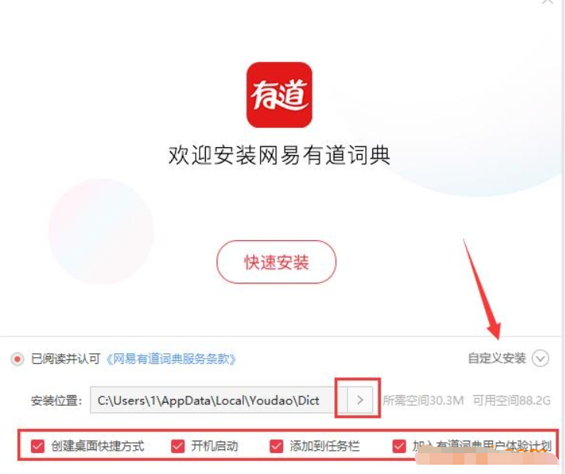Click the 开机启动 text label
Image resolution: width=565 pixels, height=474 pixels.
coord(214,446)
